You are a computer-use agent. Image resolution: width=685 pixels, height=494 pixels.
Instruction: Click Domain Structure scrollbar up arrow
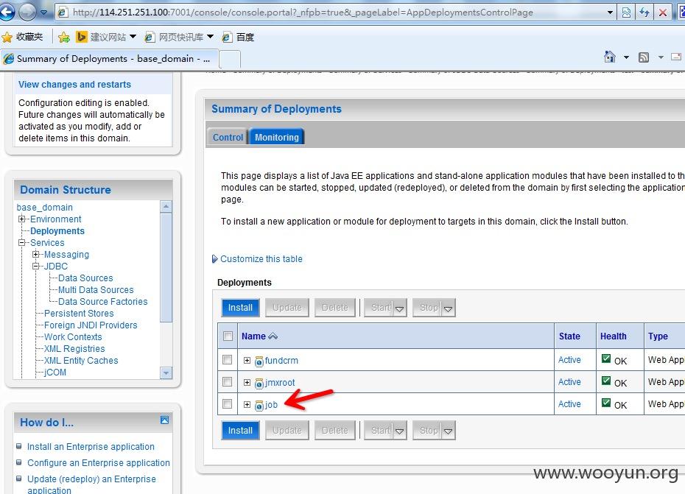pos(166,206)
